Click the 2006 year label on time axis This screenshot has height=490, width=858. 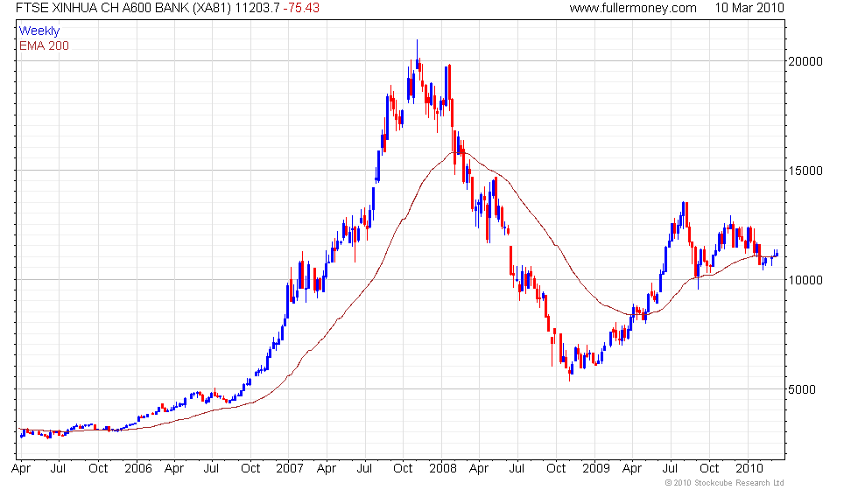click(x=138, y=469)
